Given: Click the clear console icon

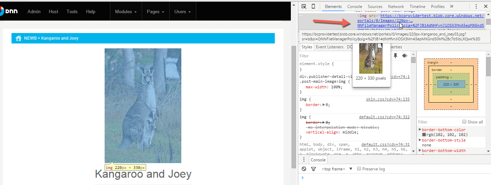Looking at the screenshot, I should click(304, 169).
